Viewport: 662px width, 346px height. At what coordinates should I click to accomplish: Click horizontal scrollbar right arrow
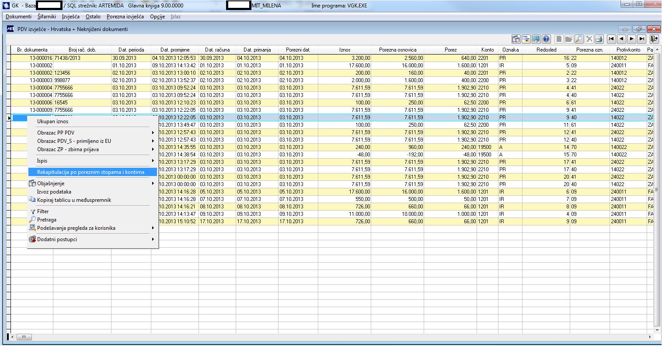pyautogui.click(x=651, y=337)
